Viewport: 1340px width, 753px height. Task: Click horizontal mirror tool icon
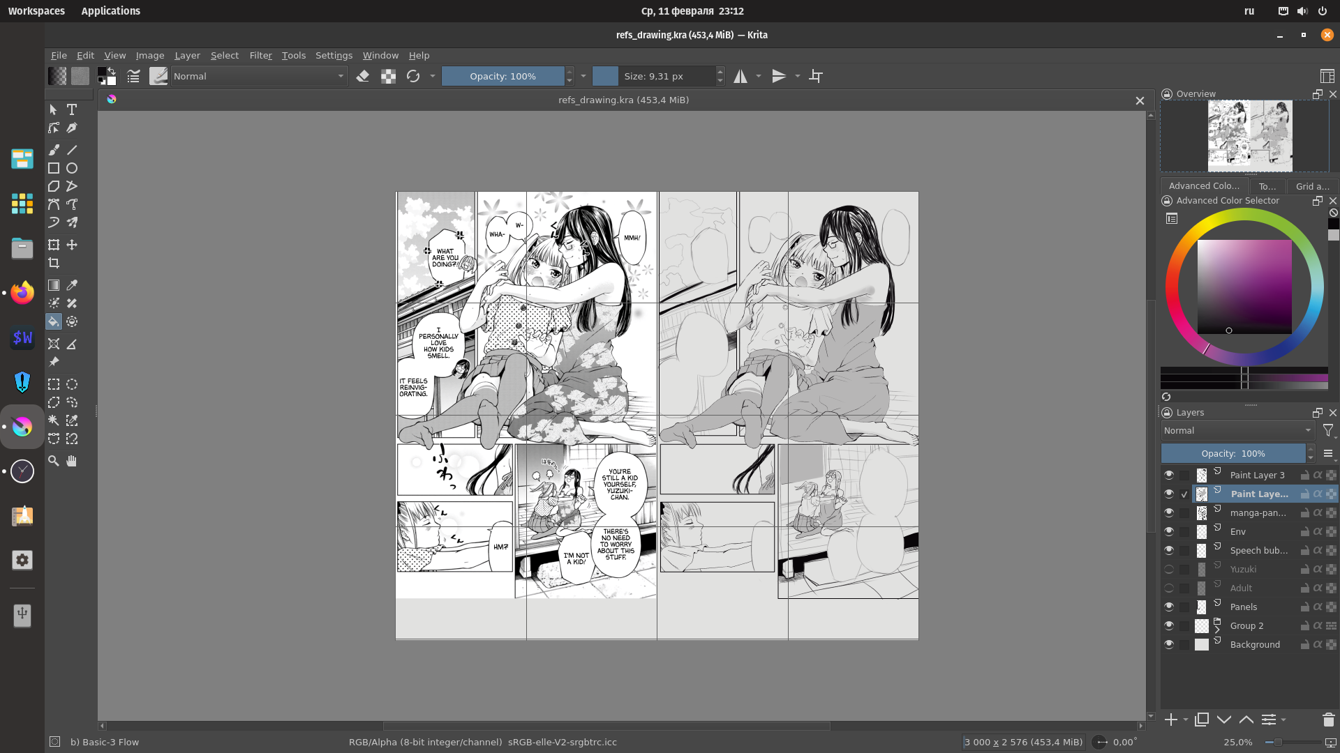click(x=740, y=76)
